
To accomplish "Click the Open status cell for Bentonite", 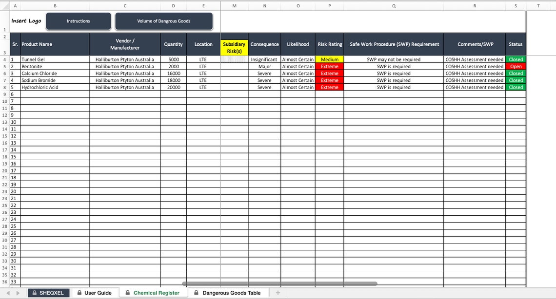I will pos(516,66).
